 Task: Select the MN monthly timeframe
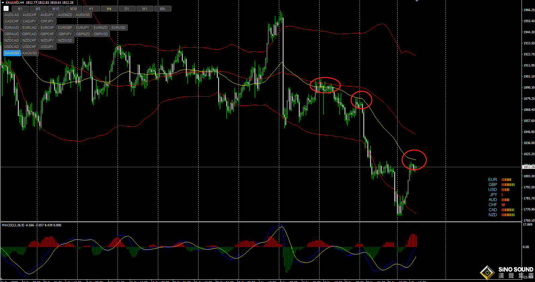[162, 9]
